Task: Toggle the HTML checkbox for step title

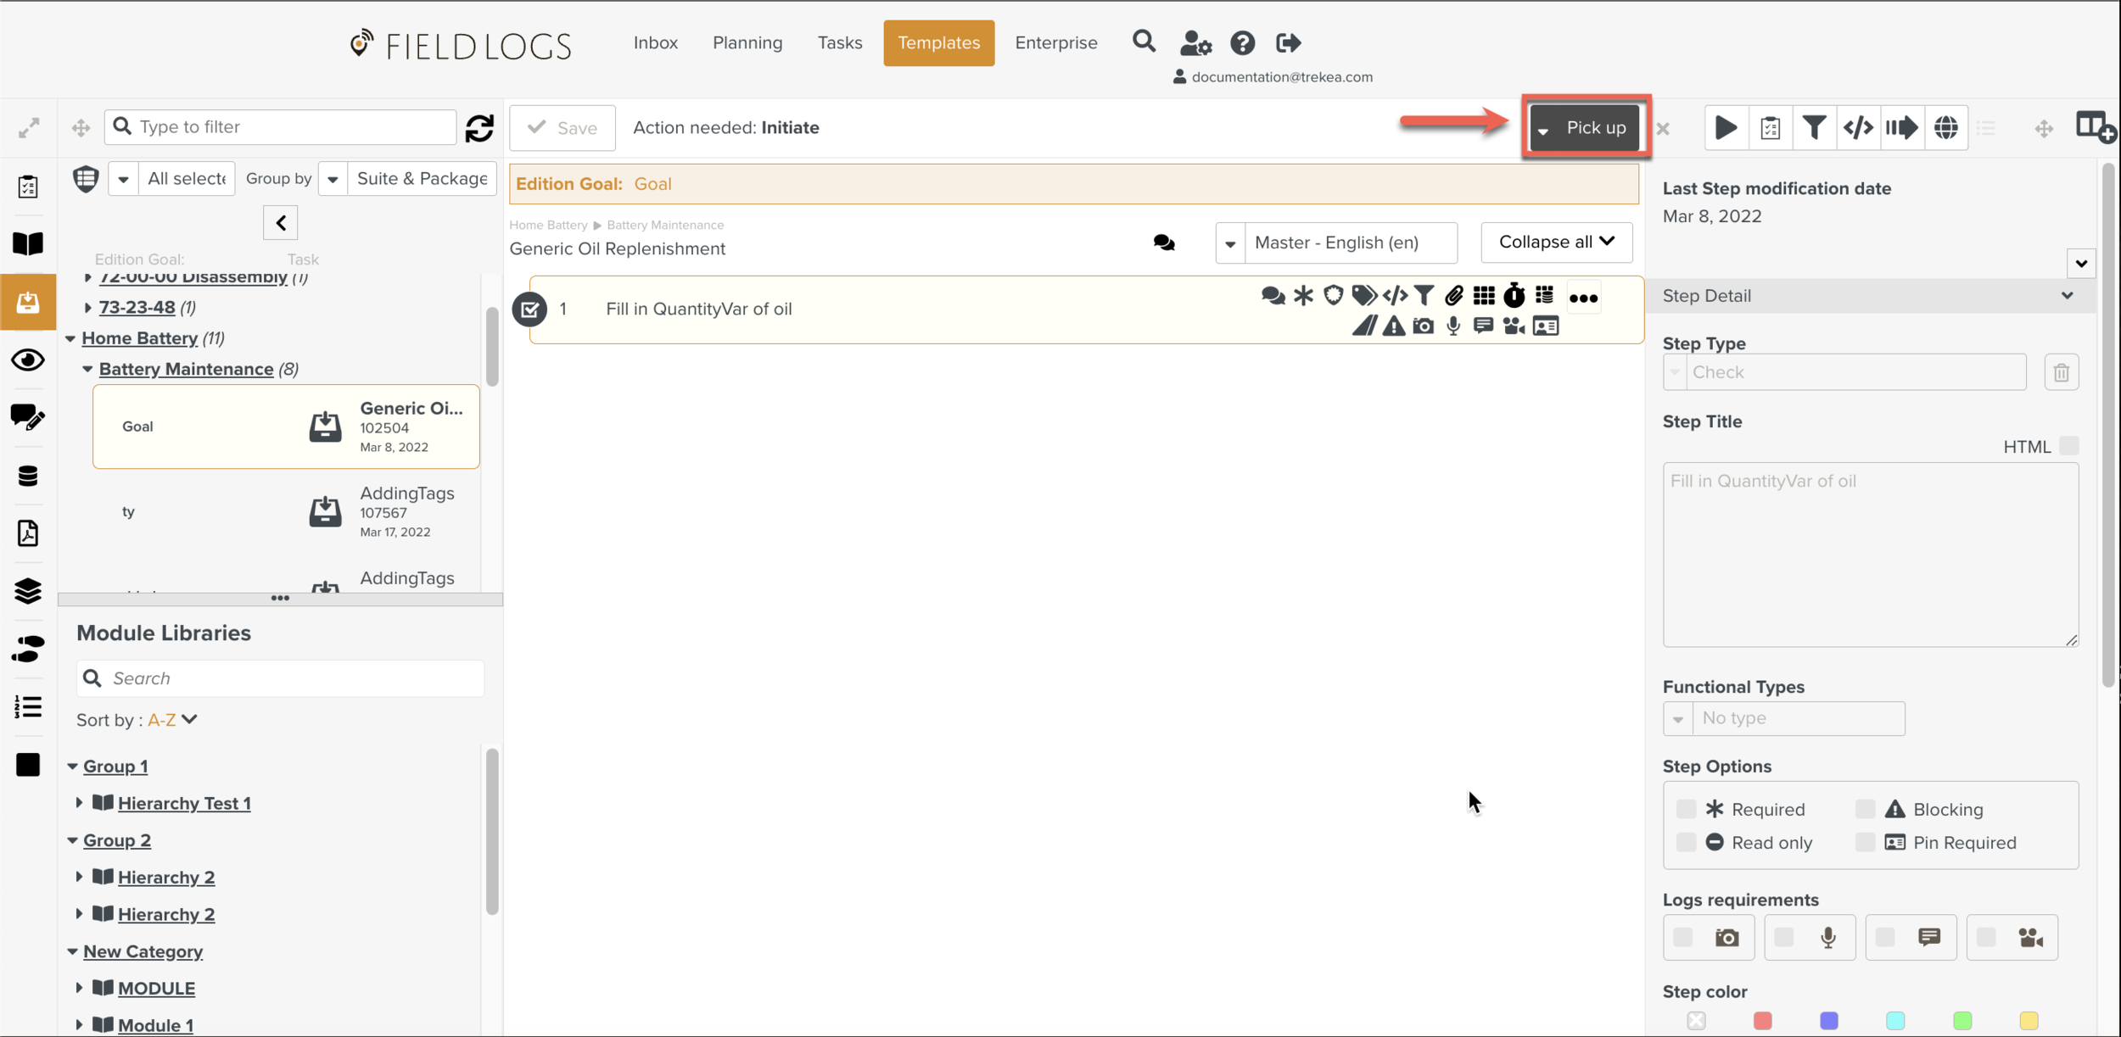Action: pyautogui.click(x=2069, y=446)
